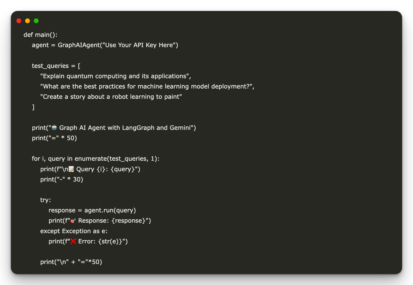Click the yellow minimize window dot

click(x=28, y=21)
